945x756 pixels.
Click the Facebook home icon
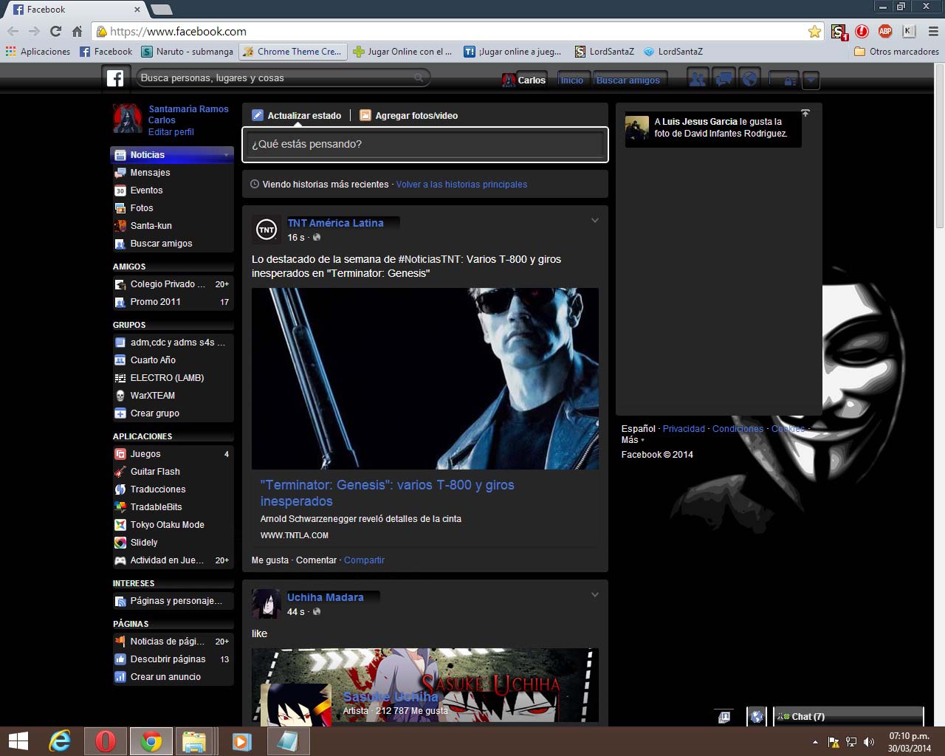[x=115, y=78]
